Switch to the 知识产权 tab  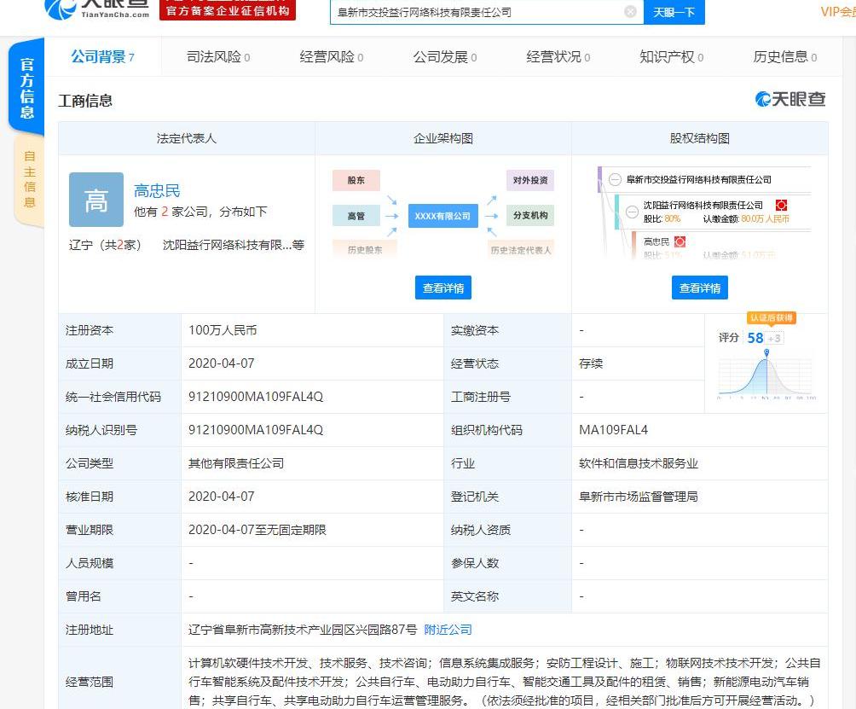(672, 57)
